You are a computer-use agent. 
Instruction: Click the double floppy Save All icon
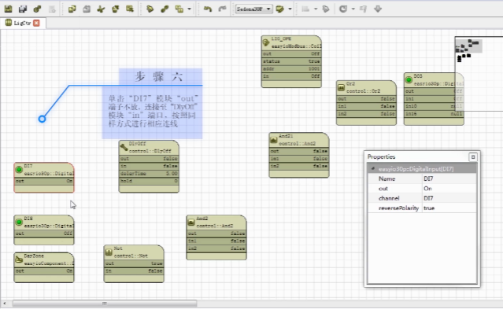(23, 9)
